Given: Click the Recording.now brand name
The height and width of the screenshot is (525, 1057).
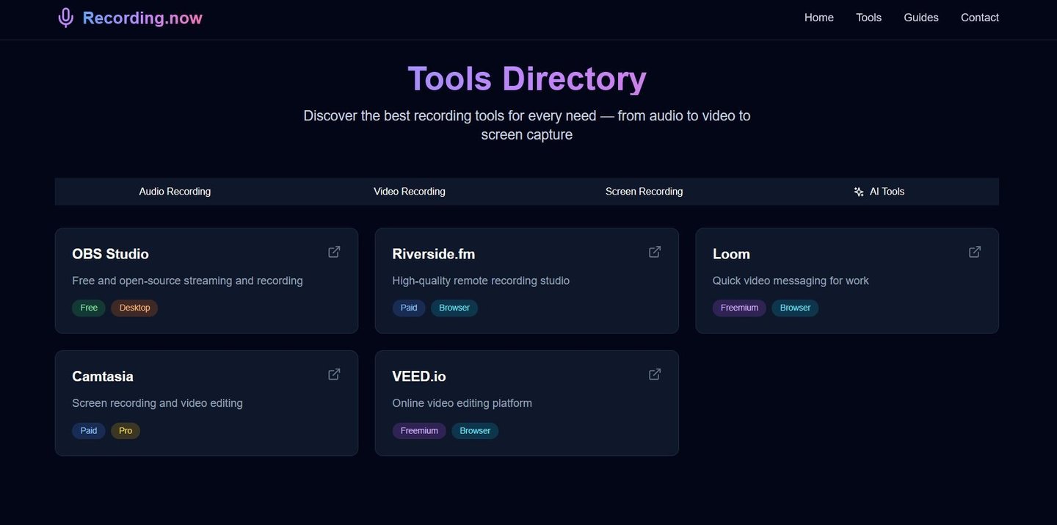Looking at the screenshot, I should [x=142, y=18].
